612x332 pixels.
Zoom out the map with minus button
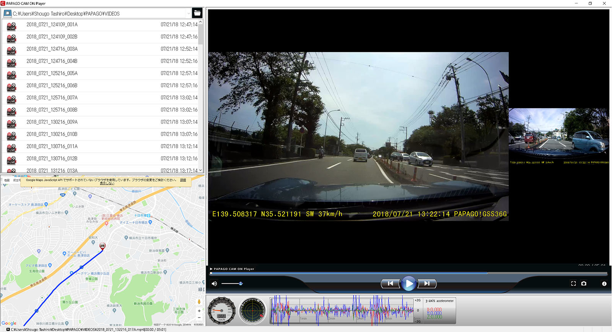(199, 317)
